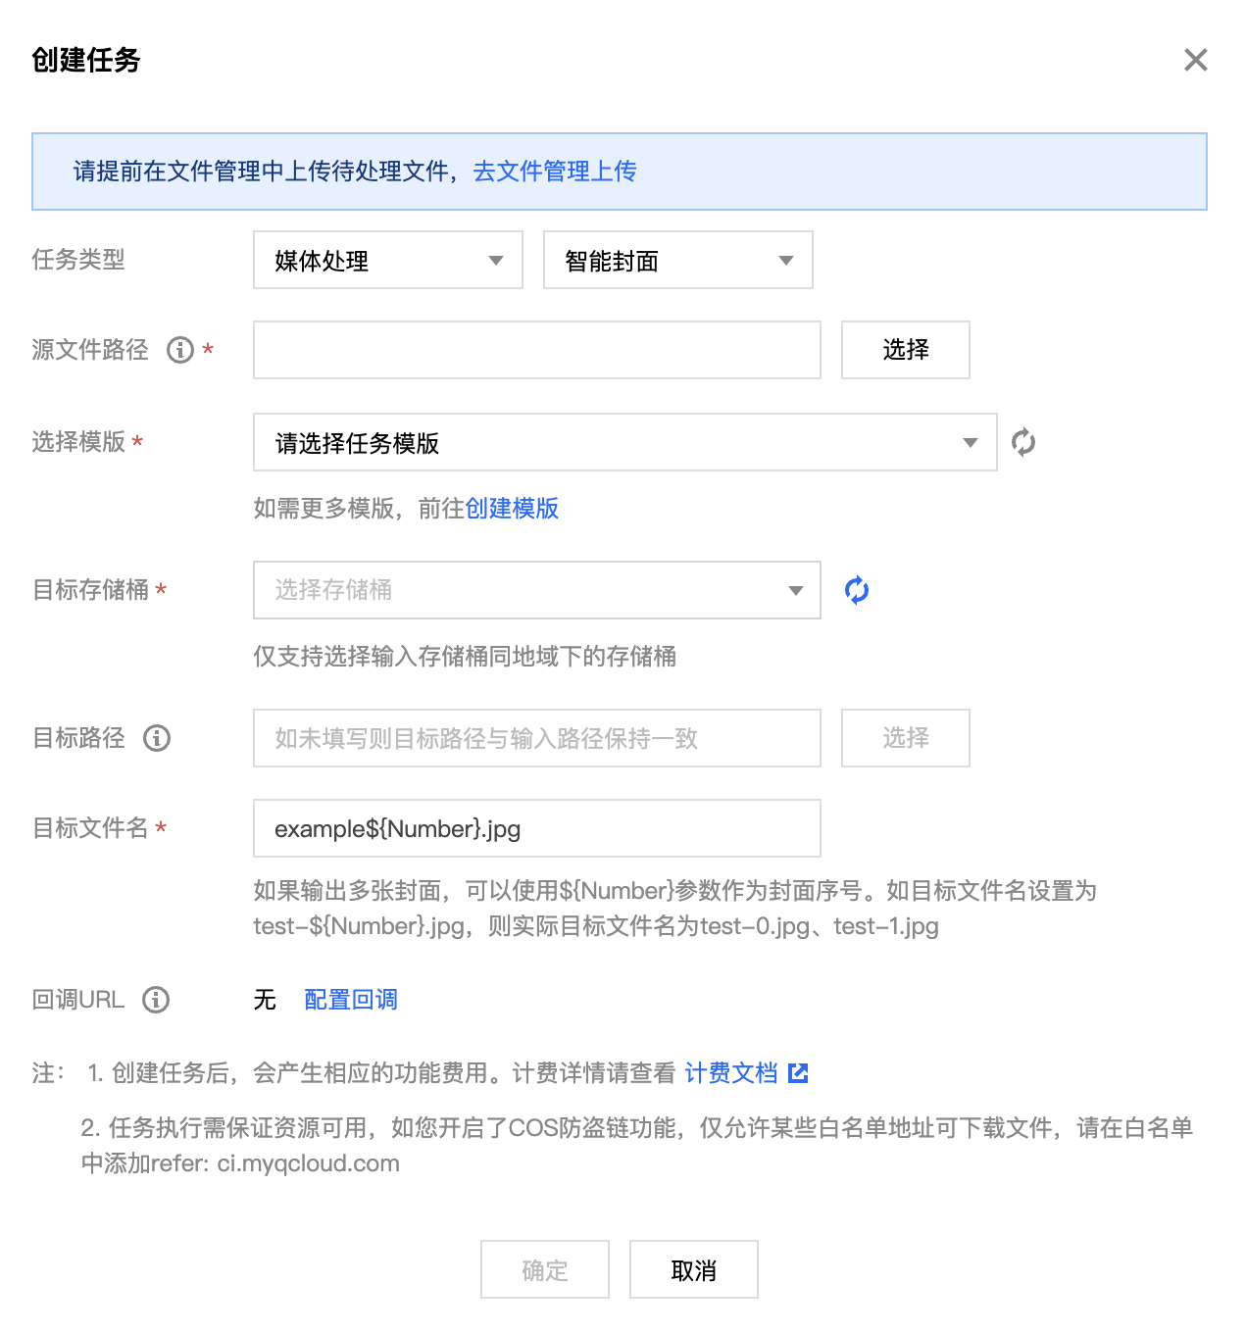The height and width of the screenshot is (1333, 1245).
Task: Click the 任务类型 label
Action: tap(78, 260)
